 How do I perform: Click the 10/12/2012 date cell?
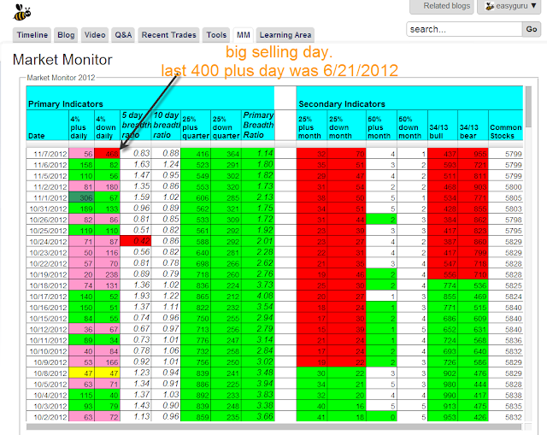tap(48, 329)
